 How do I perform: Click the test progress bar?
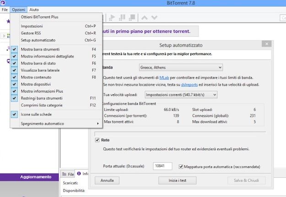(x=180, y=134)
